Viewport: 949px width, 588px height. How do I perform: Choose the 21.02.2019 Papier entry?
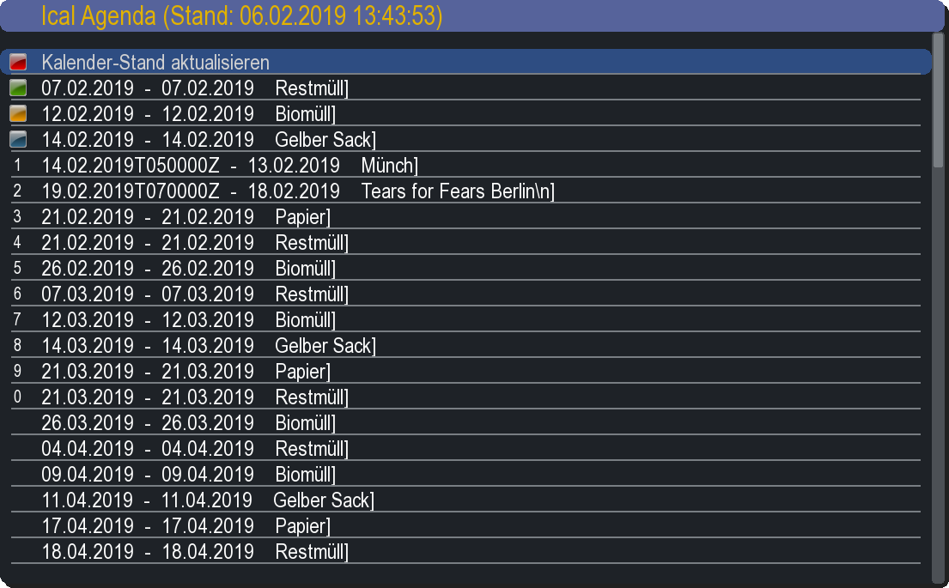click(x=186, y=217)
